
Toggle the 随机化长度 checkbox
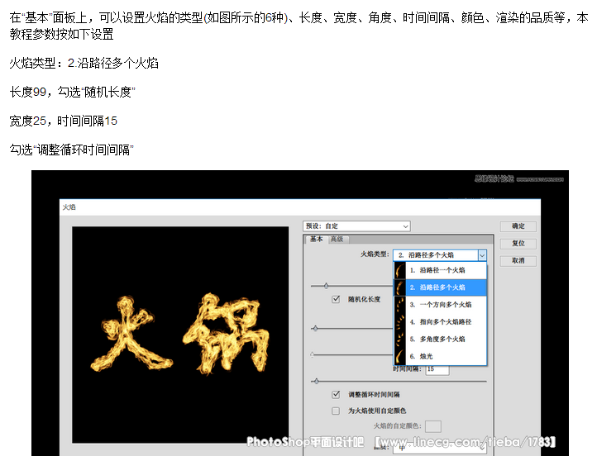[x=336, y=299]
